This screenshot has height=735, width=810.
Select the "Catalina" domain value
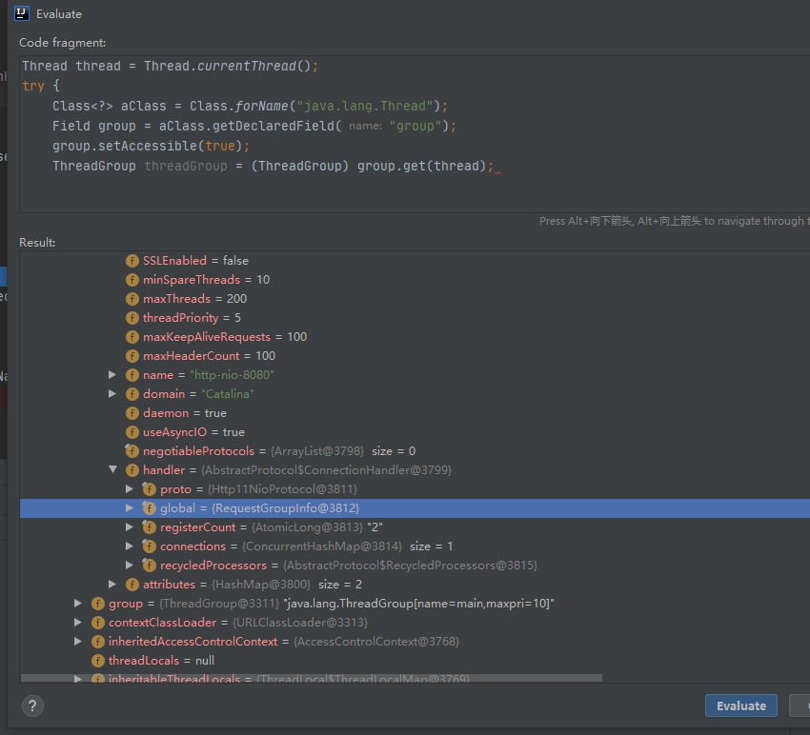228,394
